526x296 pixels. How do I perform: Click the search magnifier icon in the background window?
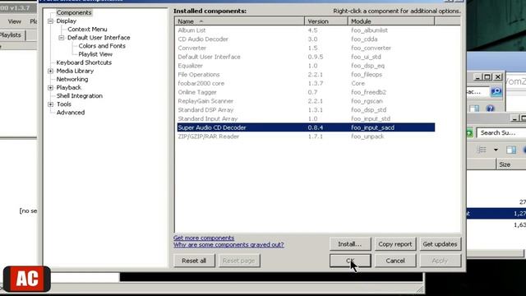[x=496, y=91]
